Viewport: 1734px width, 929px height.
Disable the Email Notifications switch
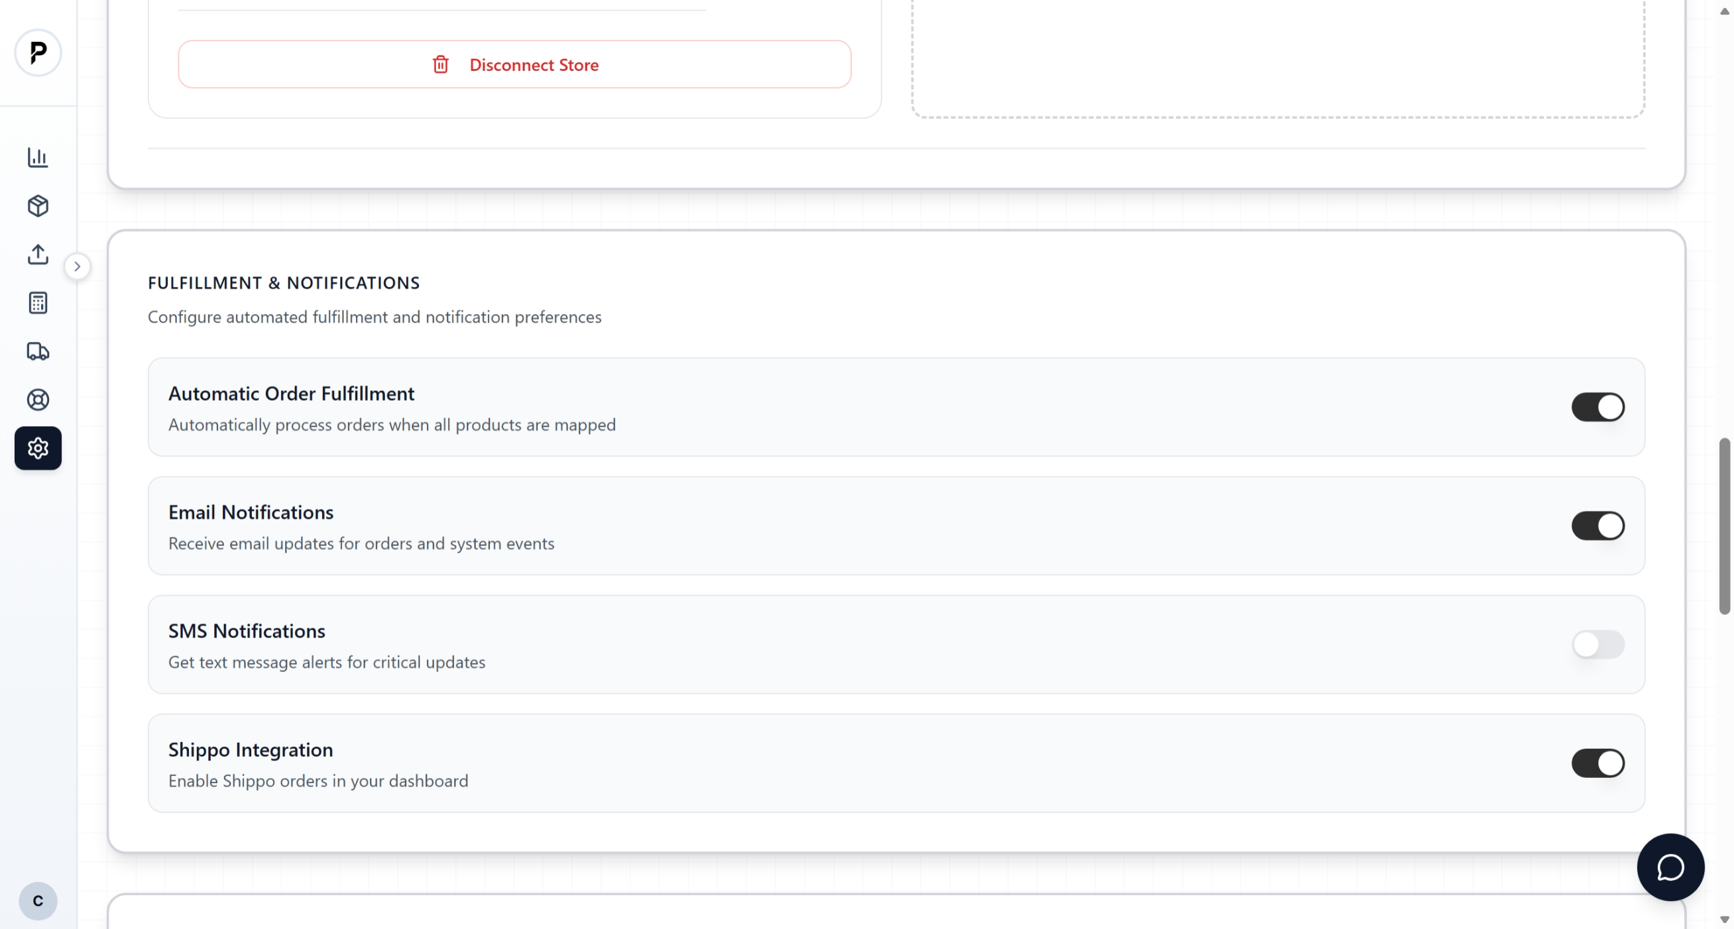click(x=1597, y=526)
